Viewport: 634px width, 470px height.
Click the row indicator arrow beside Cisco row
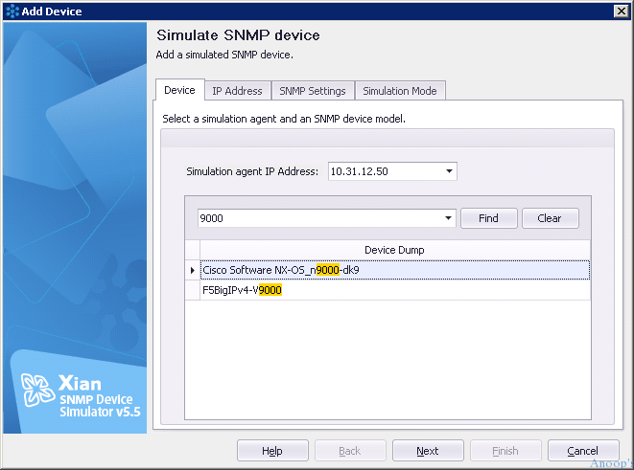[193, 270]
